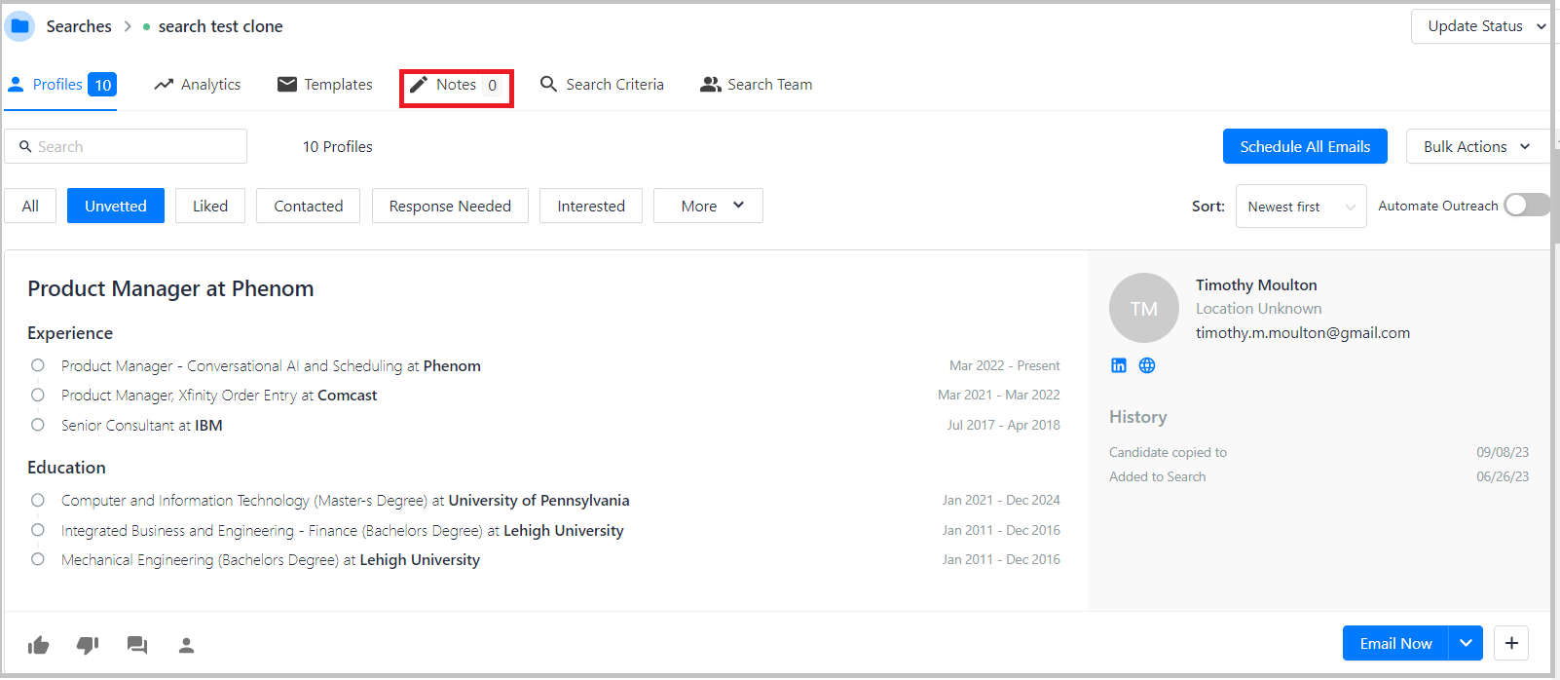Open the Search Criteria tab
This screenshot has height=680, width=1560.
pyautogui.click(x=602, y=85)
